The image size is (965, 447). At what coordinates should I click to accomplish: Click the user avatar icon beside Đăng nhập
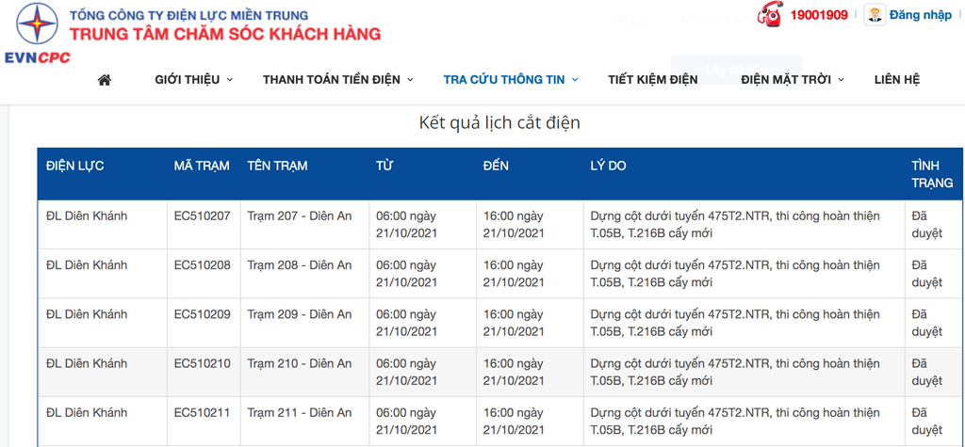pyautogui.click(x=875, y=15)
